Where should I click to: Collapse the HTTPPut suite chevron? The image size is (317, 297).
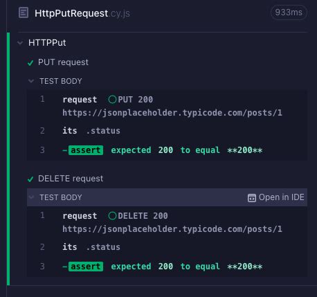click(x=20, y=43)
